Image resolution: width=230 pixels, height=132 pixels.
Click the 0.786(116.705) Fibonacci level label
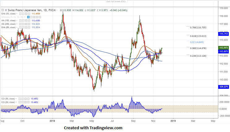point(198,27)
